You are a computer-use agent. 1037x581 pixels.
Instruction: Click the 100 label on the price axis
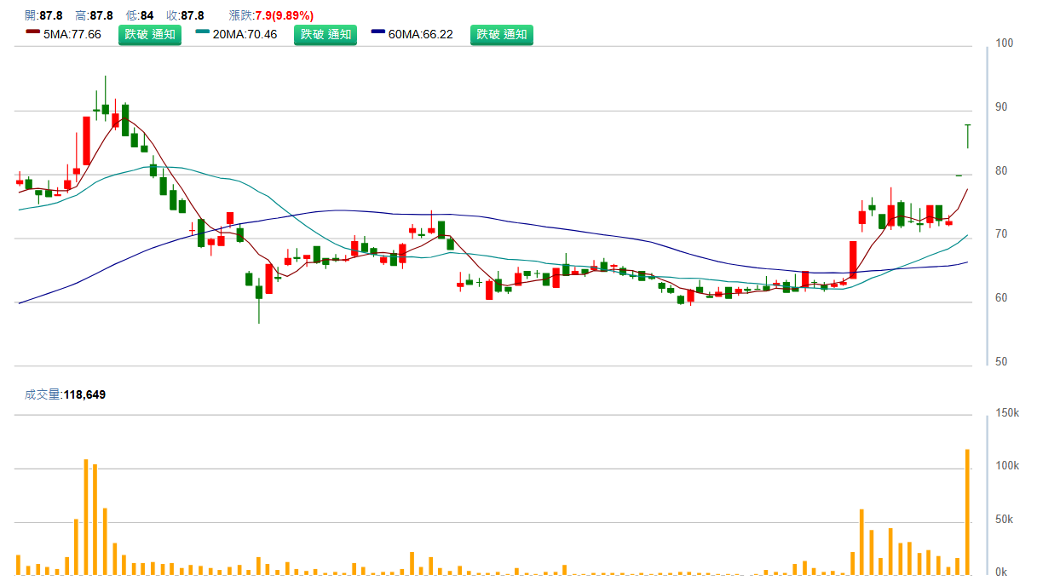[x=1004, y=43]
